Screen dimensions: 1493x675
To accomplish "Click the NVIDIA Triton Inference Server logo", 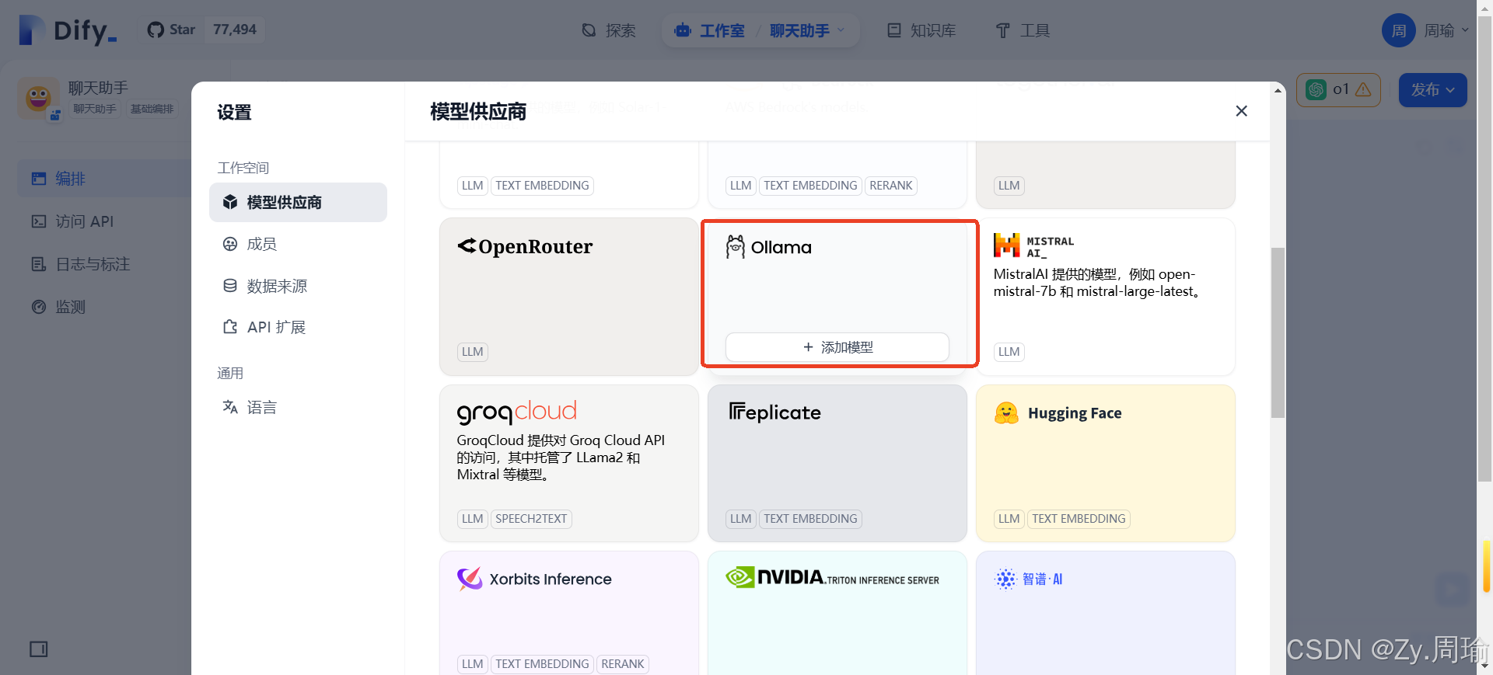I will pyautogui.click(x=832, y=578).
